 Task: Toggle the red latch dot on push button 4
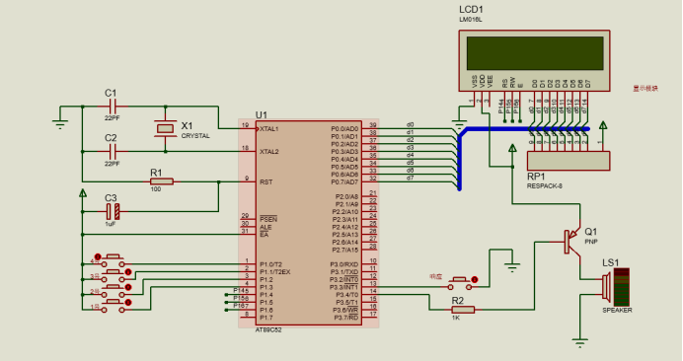pos(98,256)
